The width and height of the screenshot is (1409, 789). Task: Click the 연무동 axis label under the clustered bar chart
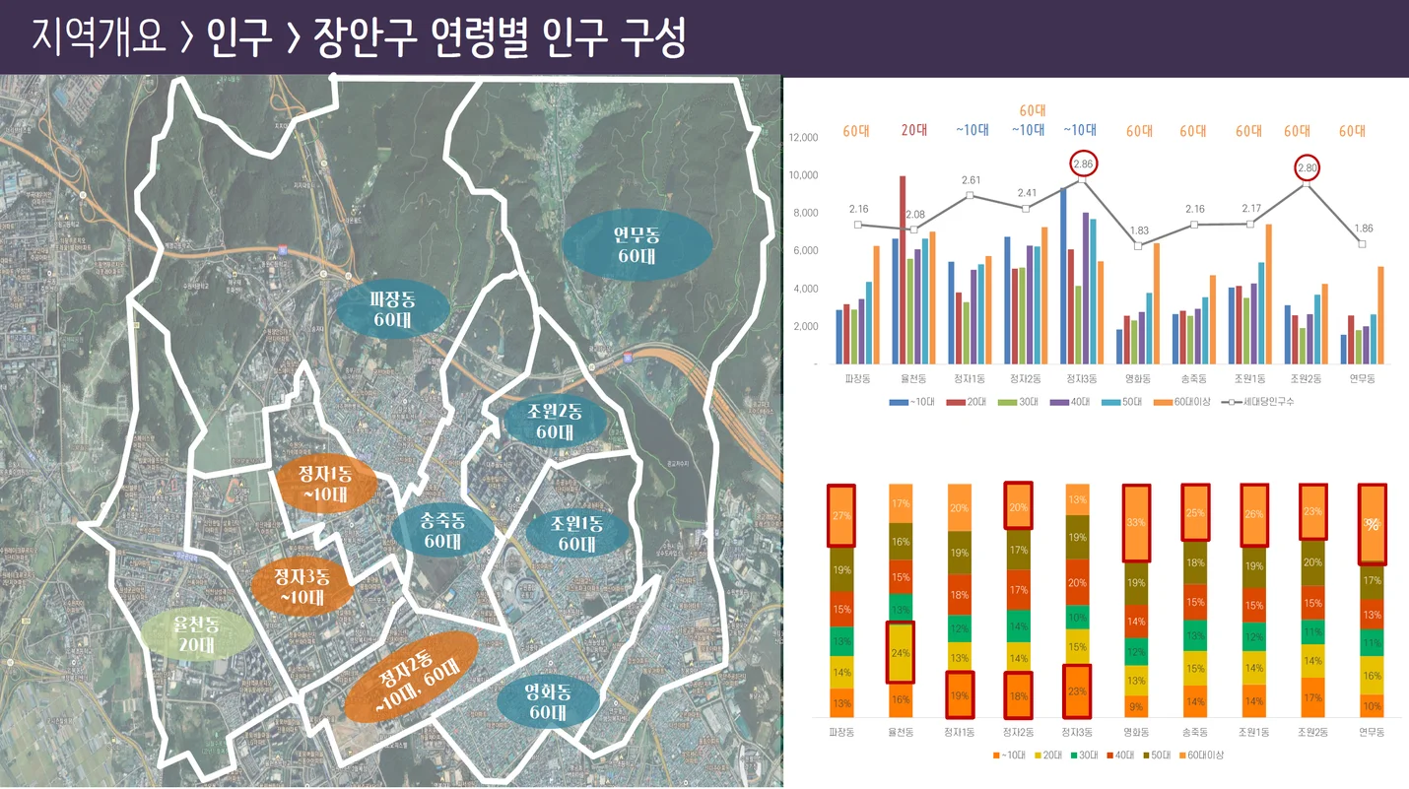(1363, 378)
